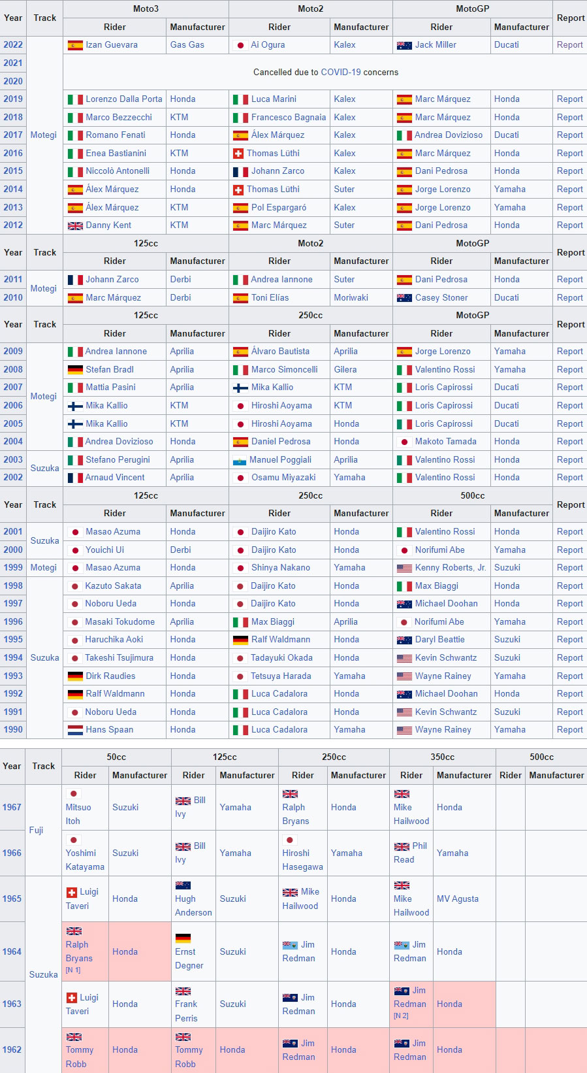This screenshot has width=587, height=1073.
Task: Click the San Marino flag beside Manuel Poggiali
Action: [x=240, y=460]
